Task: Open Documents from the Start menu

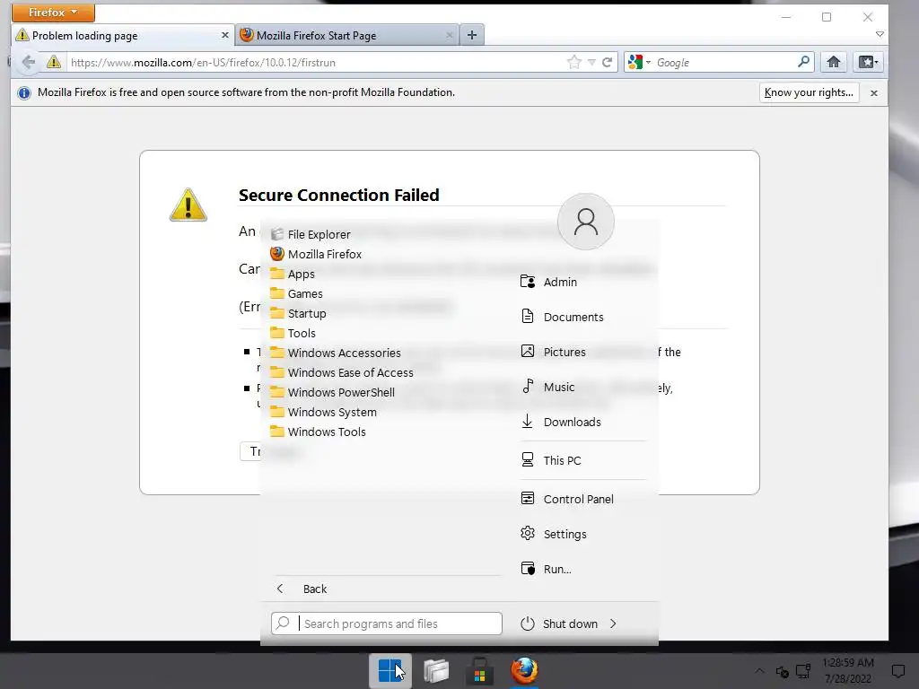Action: pos(562,317)
